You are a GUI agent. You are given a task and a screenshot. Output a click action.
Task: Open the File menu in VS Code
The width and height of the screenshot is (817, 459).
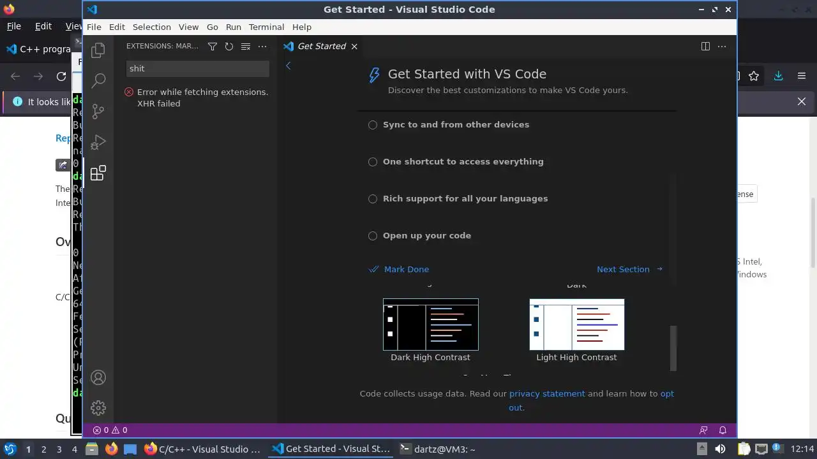tap(94, 27)
